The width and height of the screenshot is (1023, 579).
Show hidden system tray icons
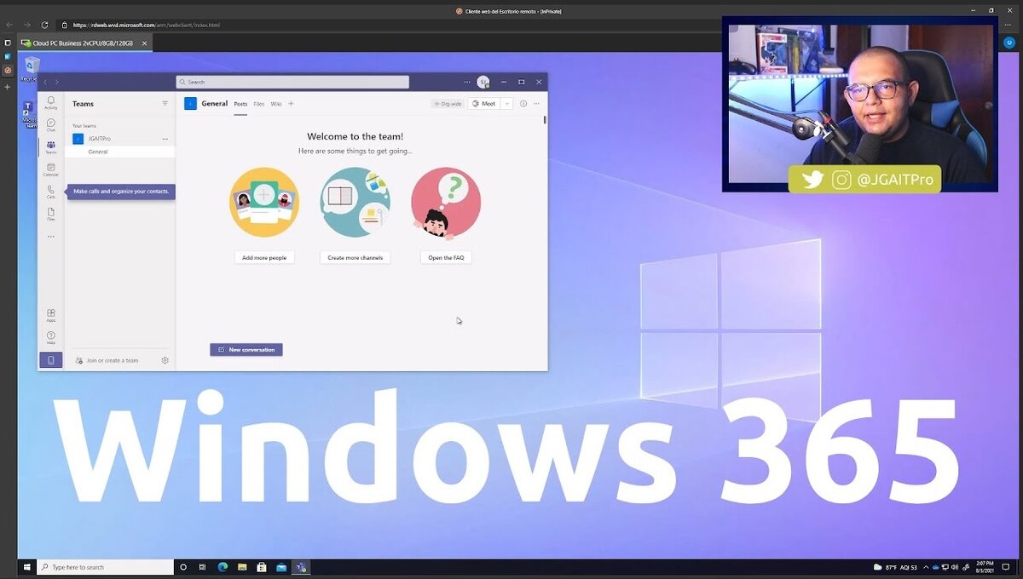coord(927,567)
